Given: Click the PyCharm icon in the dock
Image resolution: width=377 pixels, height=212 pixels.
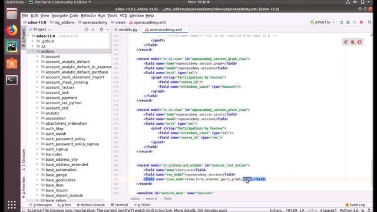Looking at the screenshot, I should tap(12, 47).
